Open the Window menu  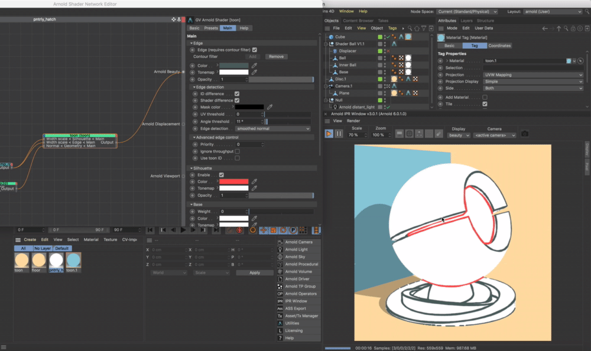(346, 11)
